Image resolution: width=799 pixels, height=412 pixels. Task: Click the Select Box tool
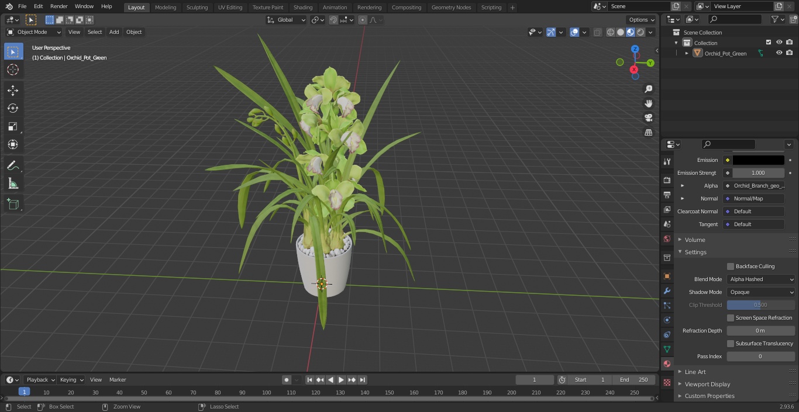tap(13, 51)
